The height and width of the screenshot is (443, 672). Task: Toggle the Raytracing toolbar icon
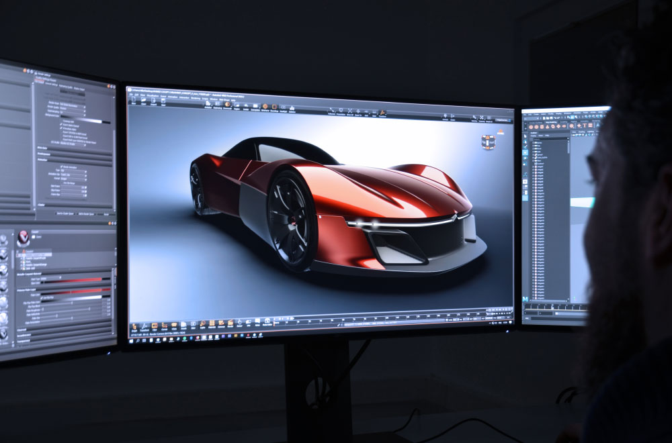(x=218, y=105)
